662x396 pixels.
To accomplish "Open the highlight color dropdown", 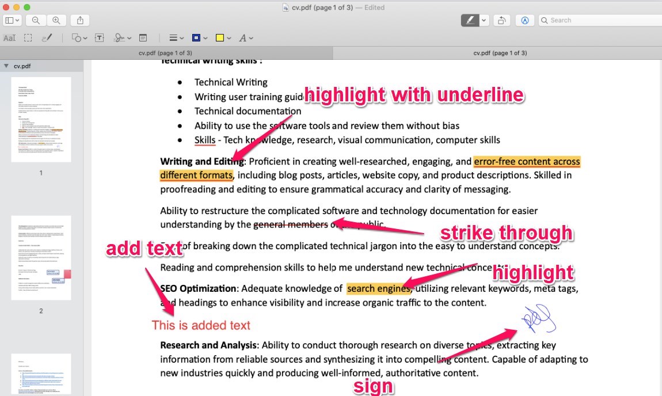I will click(484, 20).
